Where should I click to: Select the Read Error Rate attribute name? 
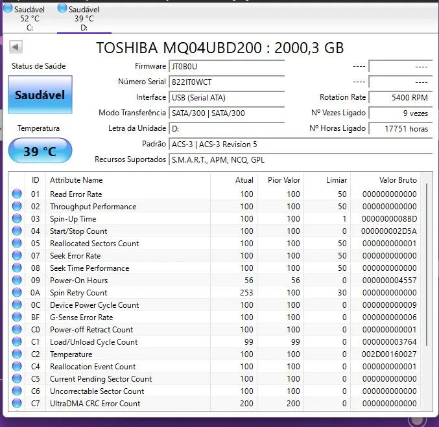tap(76, 194)
